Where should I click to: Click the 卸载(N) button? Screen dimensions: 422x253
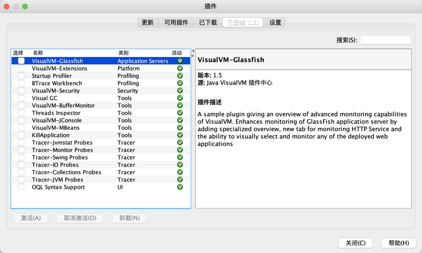click(x=129, y=218)
